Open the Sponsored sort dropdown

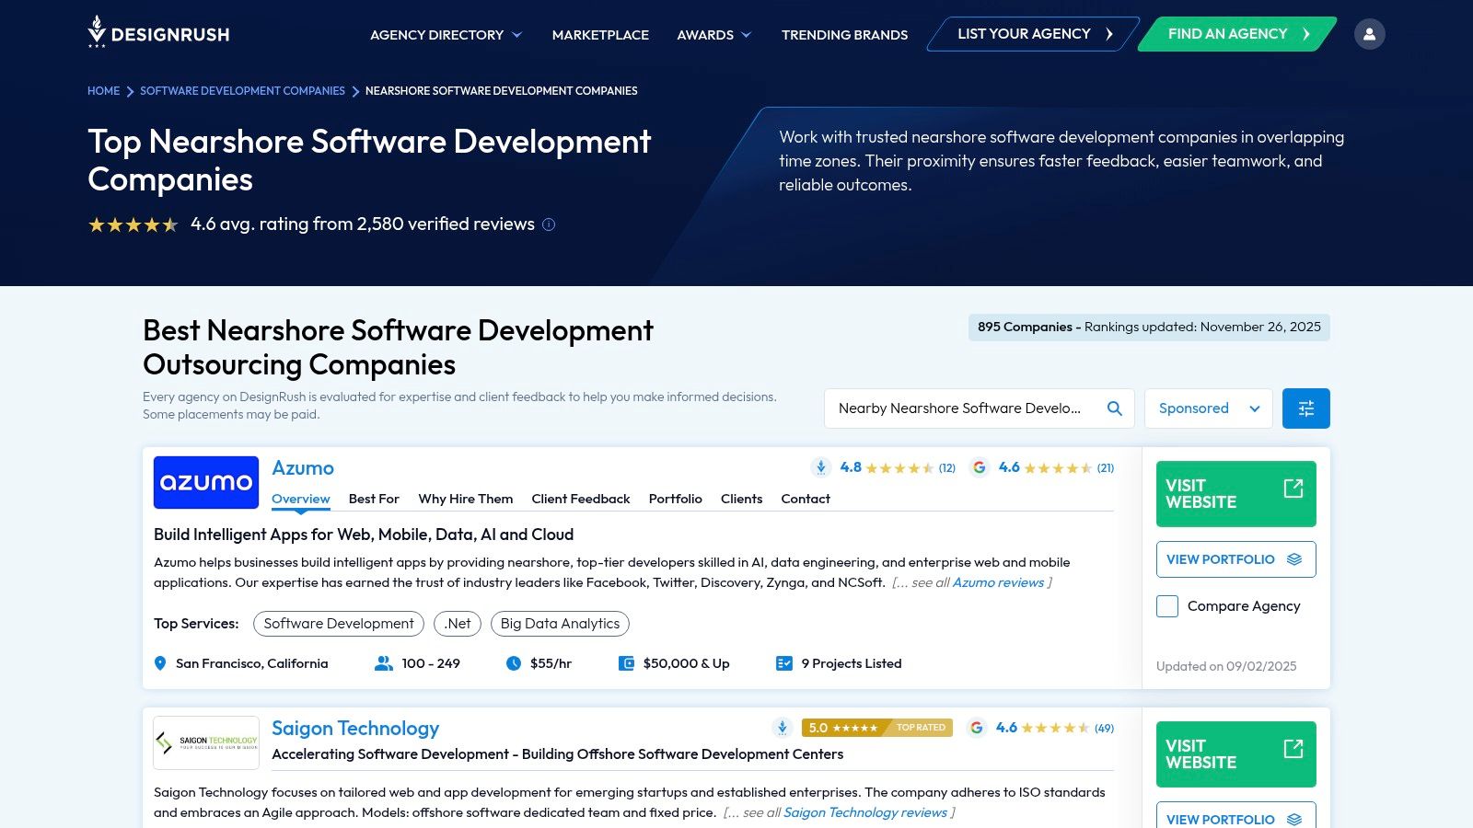[x=1208, y=408]
